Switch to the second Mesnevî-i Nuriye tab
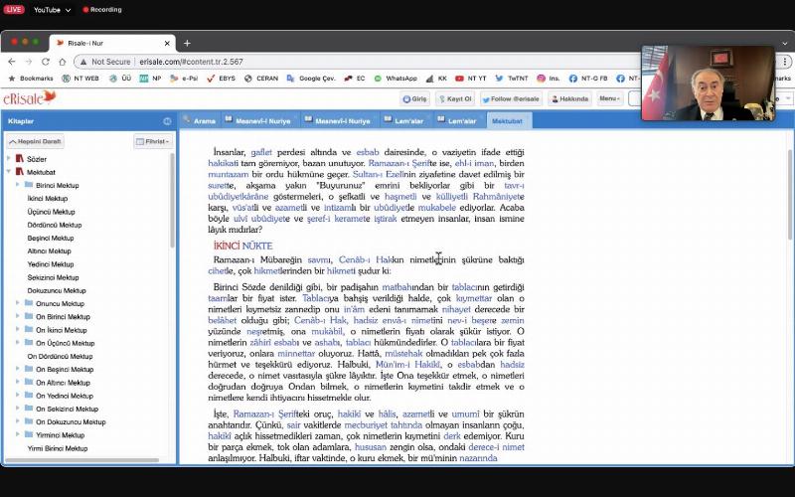Viewport: 795px width, 497px height. 338,120
